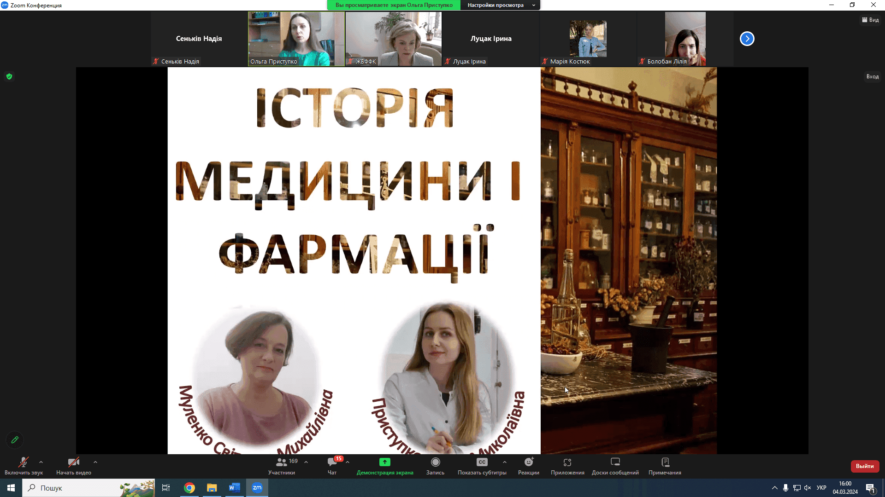Change layout with Вид button
This screenshot has width=885, height=497.
[x=870, y=20]
